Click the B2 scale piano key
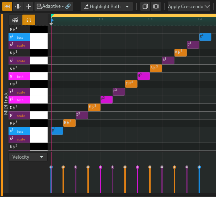 tap(28, 139)
